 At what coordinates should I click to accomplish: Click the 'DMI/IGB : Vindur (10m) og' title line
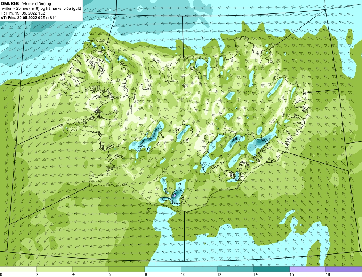click(26, 4)
